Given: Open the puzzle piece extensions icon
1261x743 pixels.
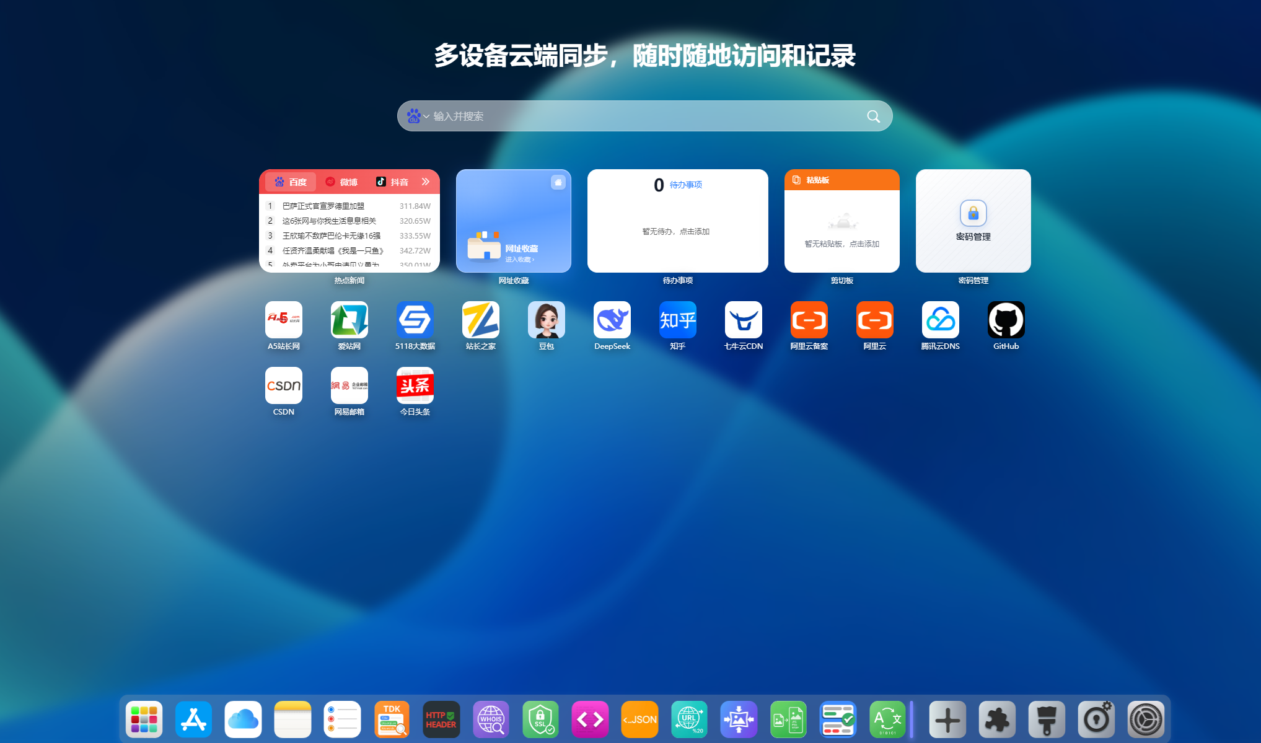Looking at the screenshot, I should click(x=997, y=719).
